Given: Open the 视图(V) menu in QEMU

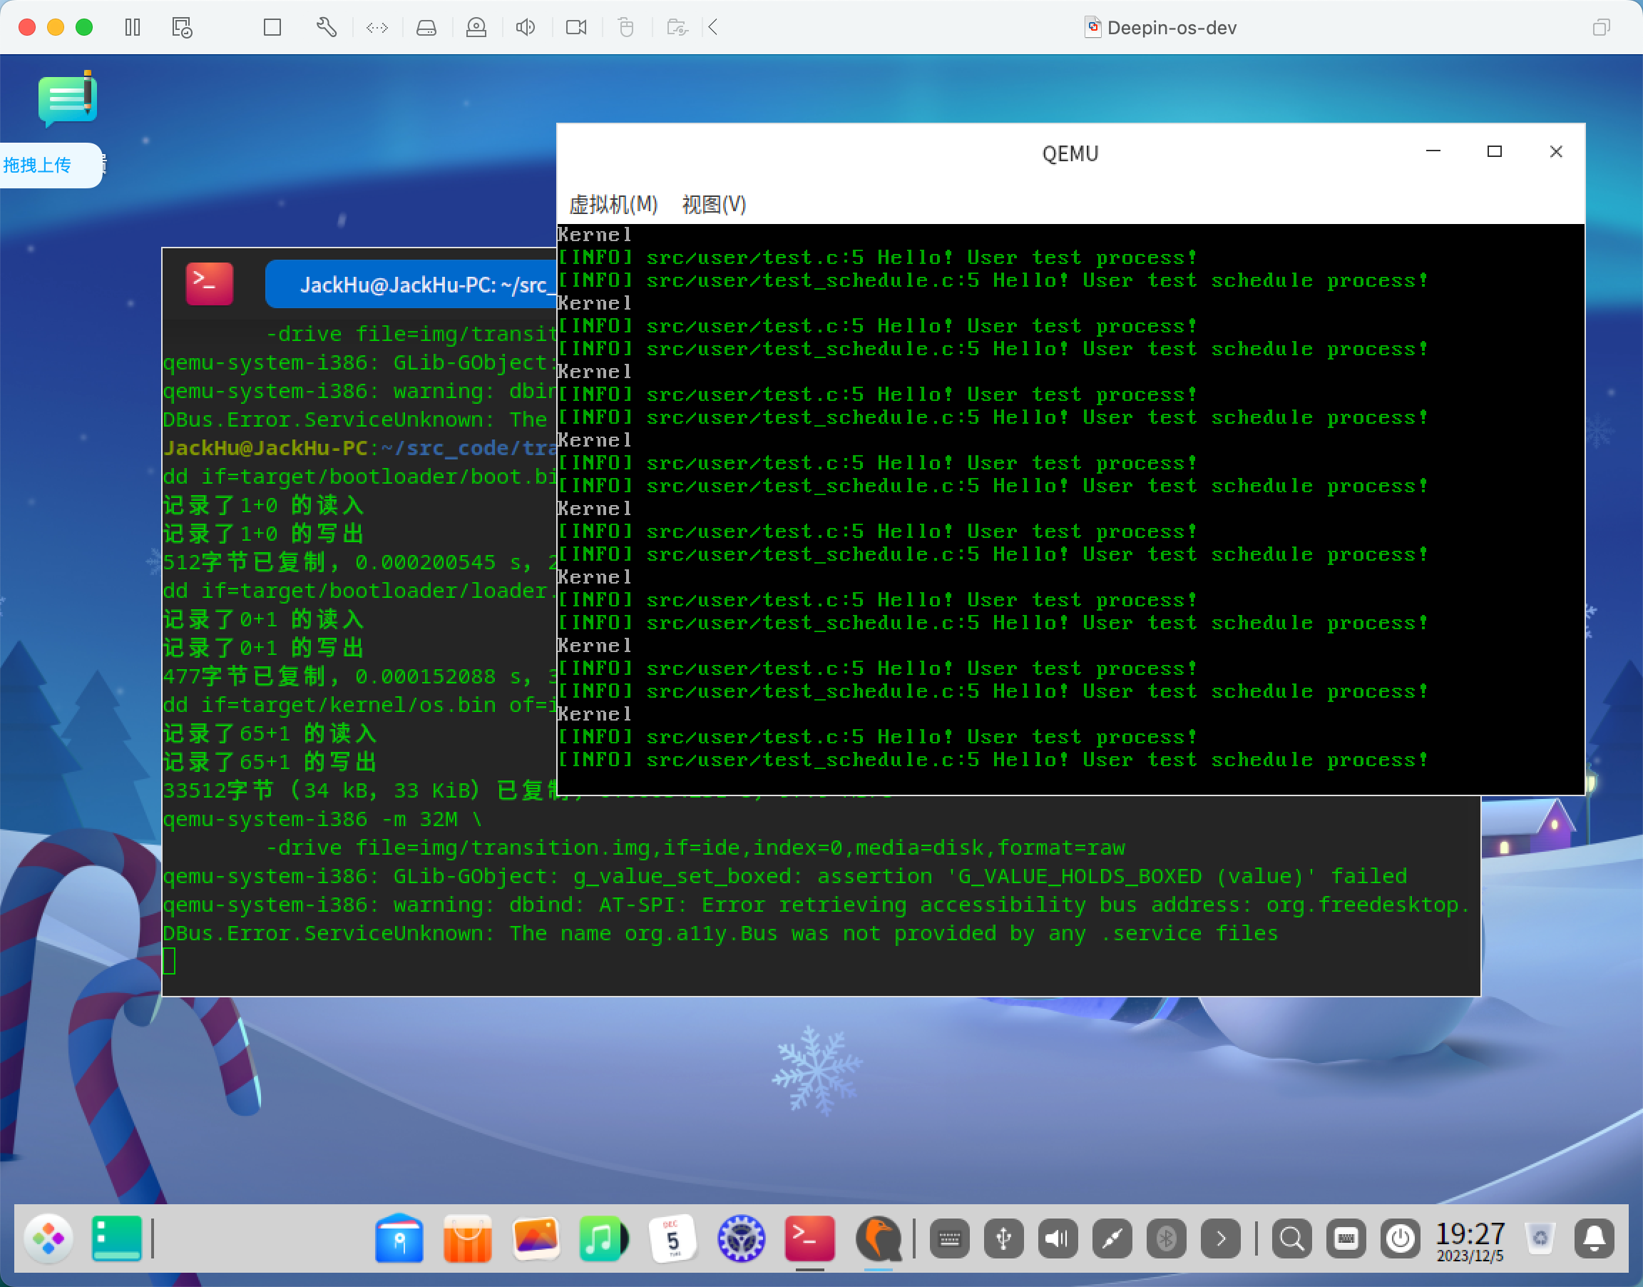Looking at the screenshot, I should pyautogui.click(x=713, y=204).
